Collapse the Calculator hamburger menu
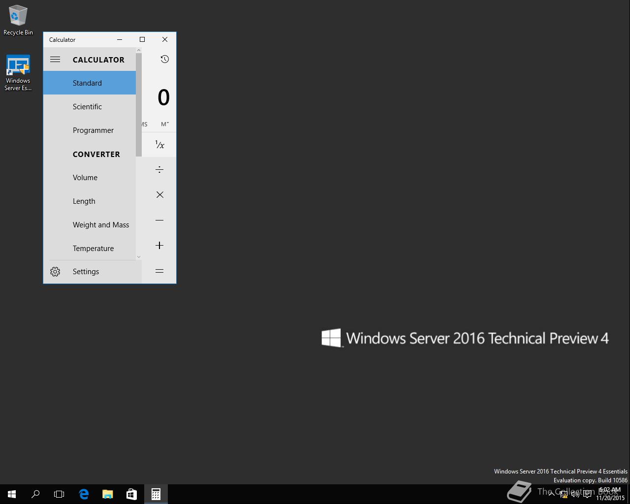 pos(55,60)
